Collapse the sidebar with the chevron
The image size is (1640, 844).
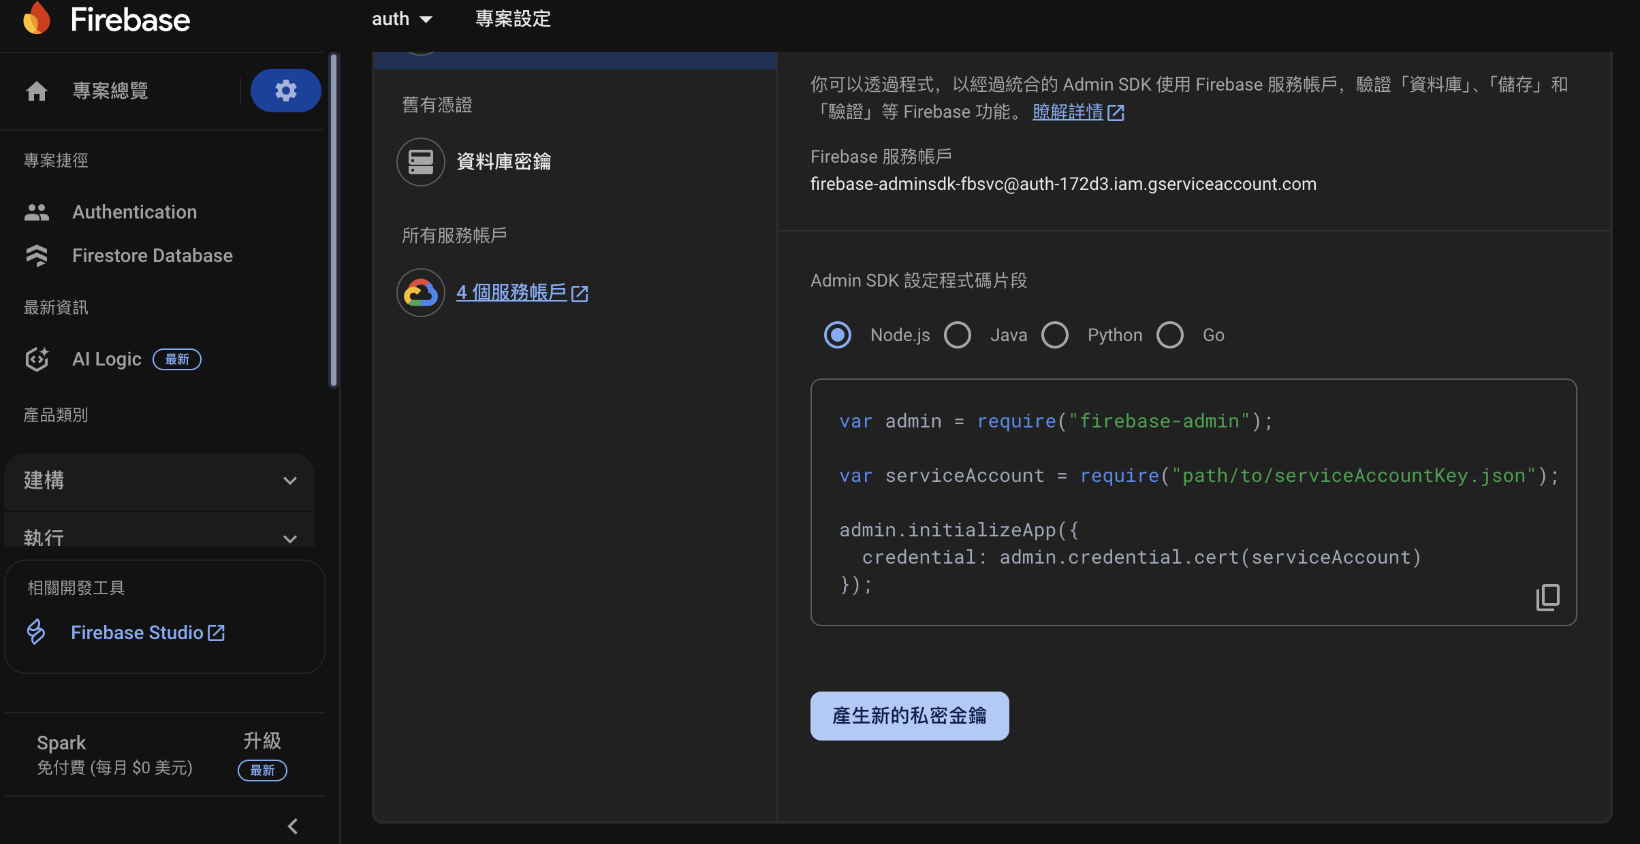click(x=293, y=826)
